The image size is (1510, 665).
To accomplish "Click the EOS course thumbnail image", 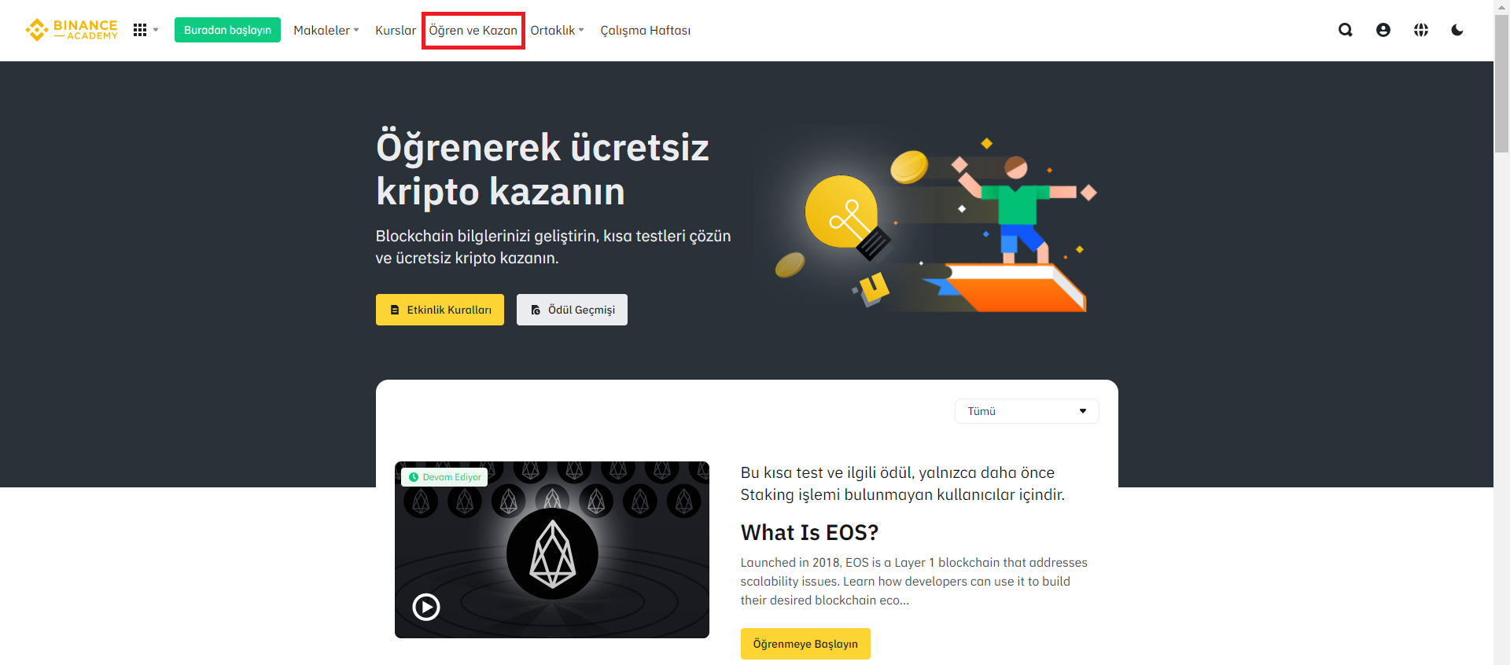I will tap(552, 549).
